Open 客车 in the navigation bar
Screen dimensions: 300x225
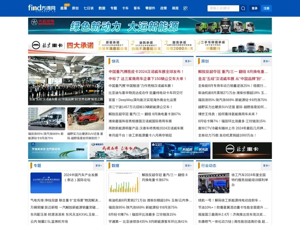point(137,8)
